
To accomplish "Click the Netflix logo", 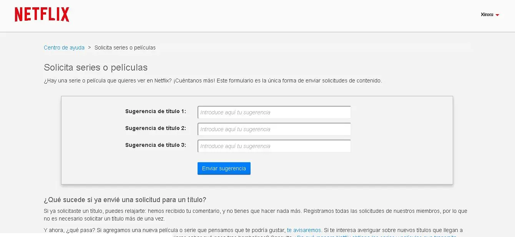I will [42, 15].
